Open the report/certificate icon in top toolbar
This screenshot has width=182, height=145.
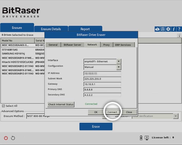(x=163, y=29)
